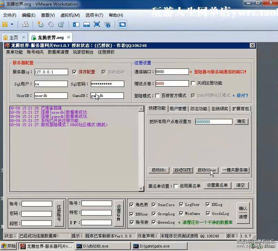Click the 启动GATE button

click(x=183, y=170)
